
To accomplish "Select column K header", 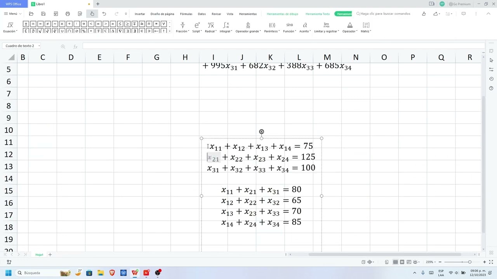I will pyautogui.click(x=270, y=57).
